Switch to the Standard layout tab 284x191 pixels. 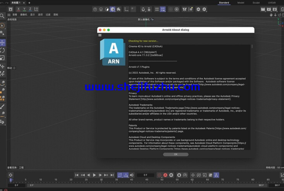224,3
